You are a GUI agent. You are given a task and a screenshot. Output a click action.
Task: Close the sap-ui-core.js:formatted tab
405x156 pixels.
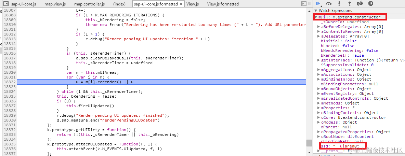point(181,4)
